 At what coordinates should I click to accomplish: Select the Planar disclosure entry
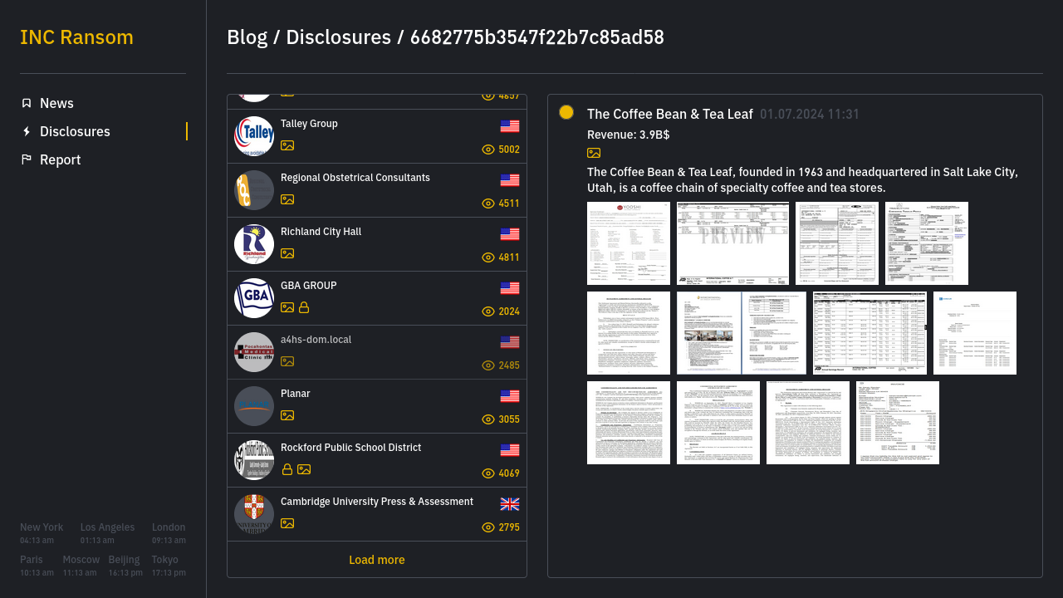[x=377, y=406]
